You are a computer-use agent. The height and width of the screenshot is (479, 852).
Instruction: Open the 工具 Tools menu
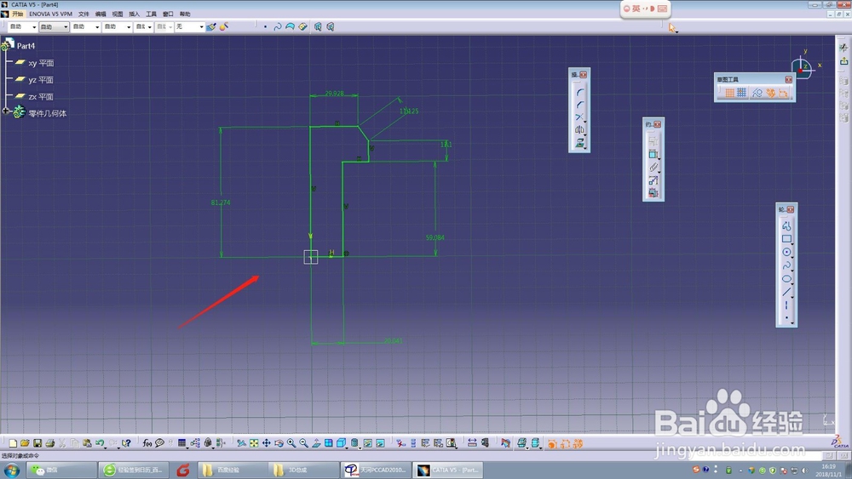[x=151, y=14]
